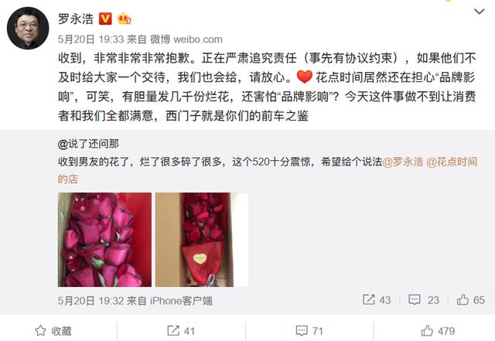Open the @说了还问那 user link
This screenshot has width=495, height=341.
pos(88,144)
